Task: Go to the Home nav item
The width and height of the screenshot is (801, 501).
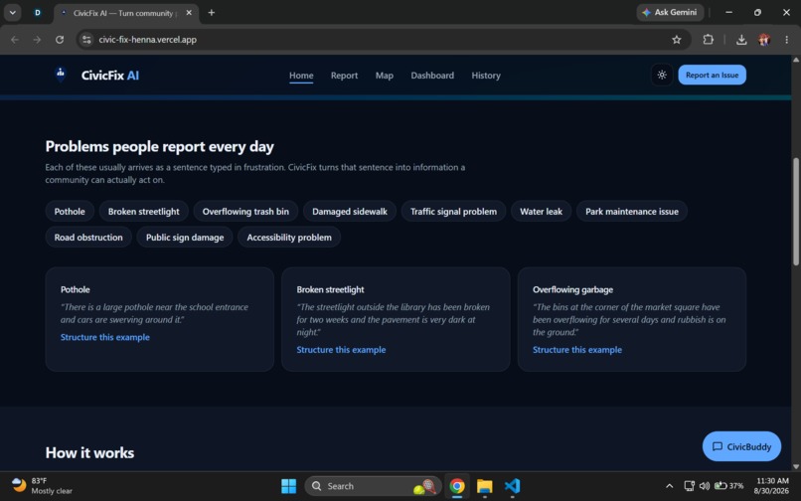Action: tap(301, 76)
